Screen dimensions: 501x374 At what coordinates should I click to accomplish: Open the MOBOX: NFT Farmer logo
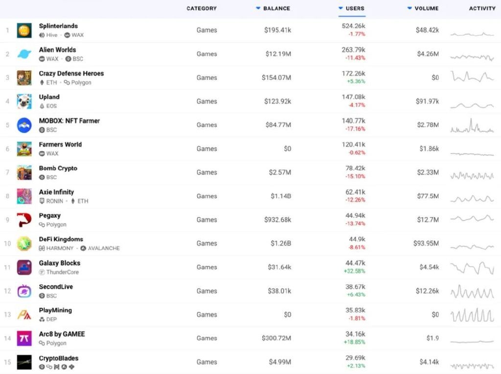[24, 125]
